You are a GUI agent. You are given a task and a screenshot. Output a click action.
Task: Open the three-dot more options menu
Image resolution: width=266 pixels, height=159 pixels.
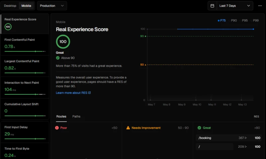tap(260, 6)
